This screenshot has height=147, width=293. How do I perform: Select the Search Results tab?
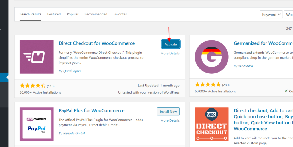click(30, 14)
